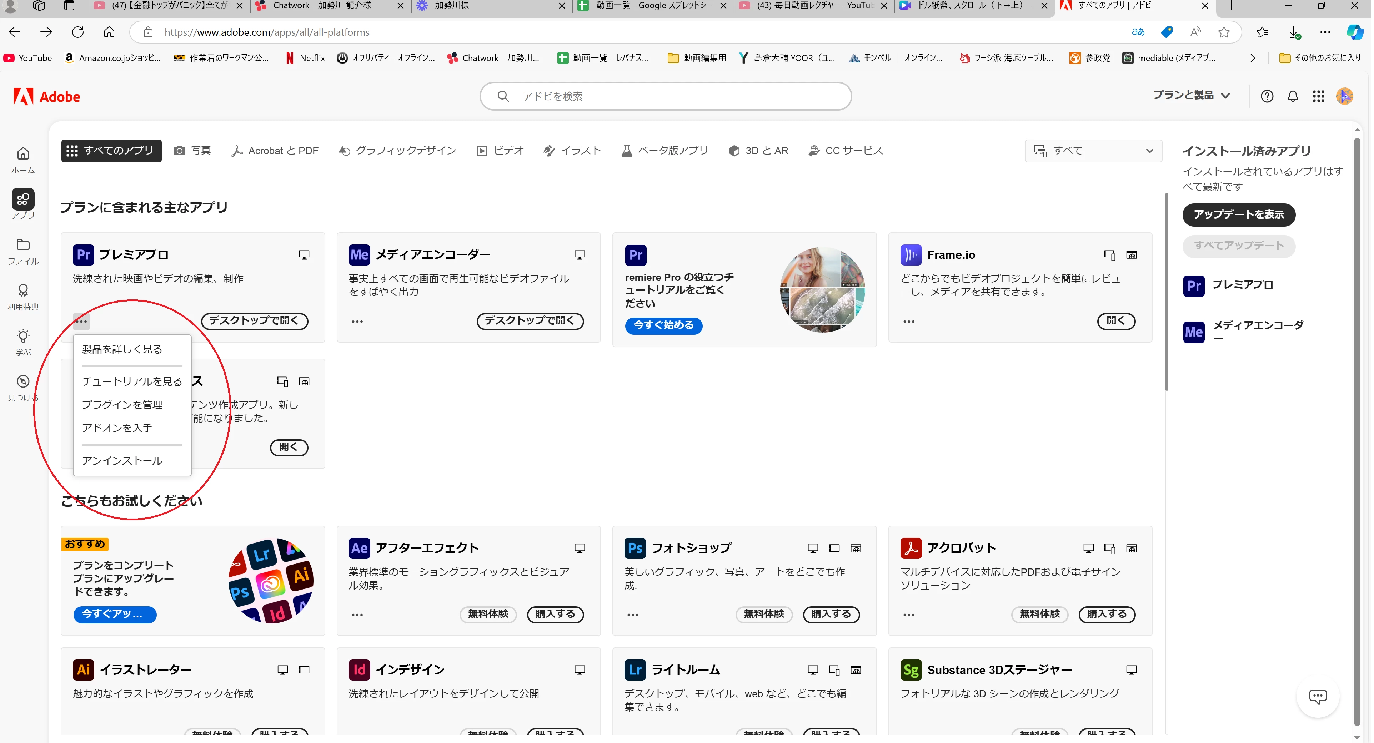Viewport: 1374px width, 743px height.
Task: Open the chat support bubble icon
Action: click(1319, 697)
